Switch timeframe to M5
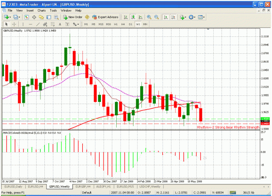The height and width of the screenshot is (196, 272). coord(94,24)
